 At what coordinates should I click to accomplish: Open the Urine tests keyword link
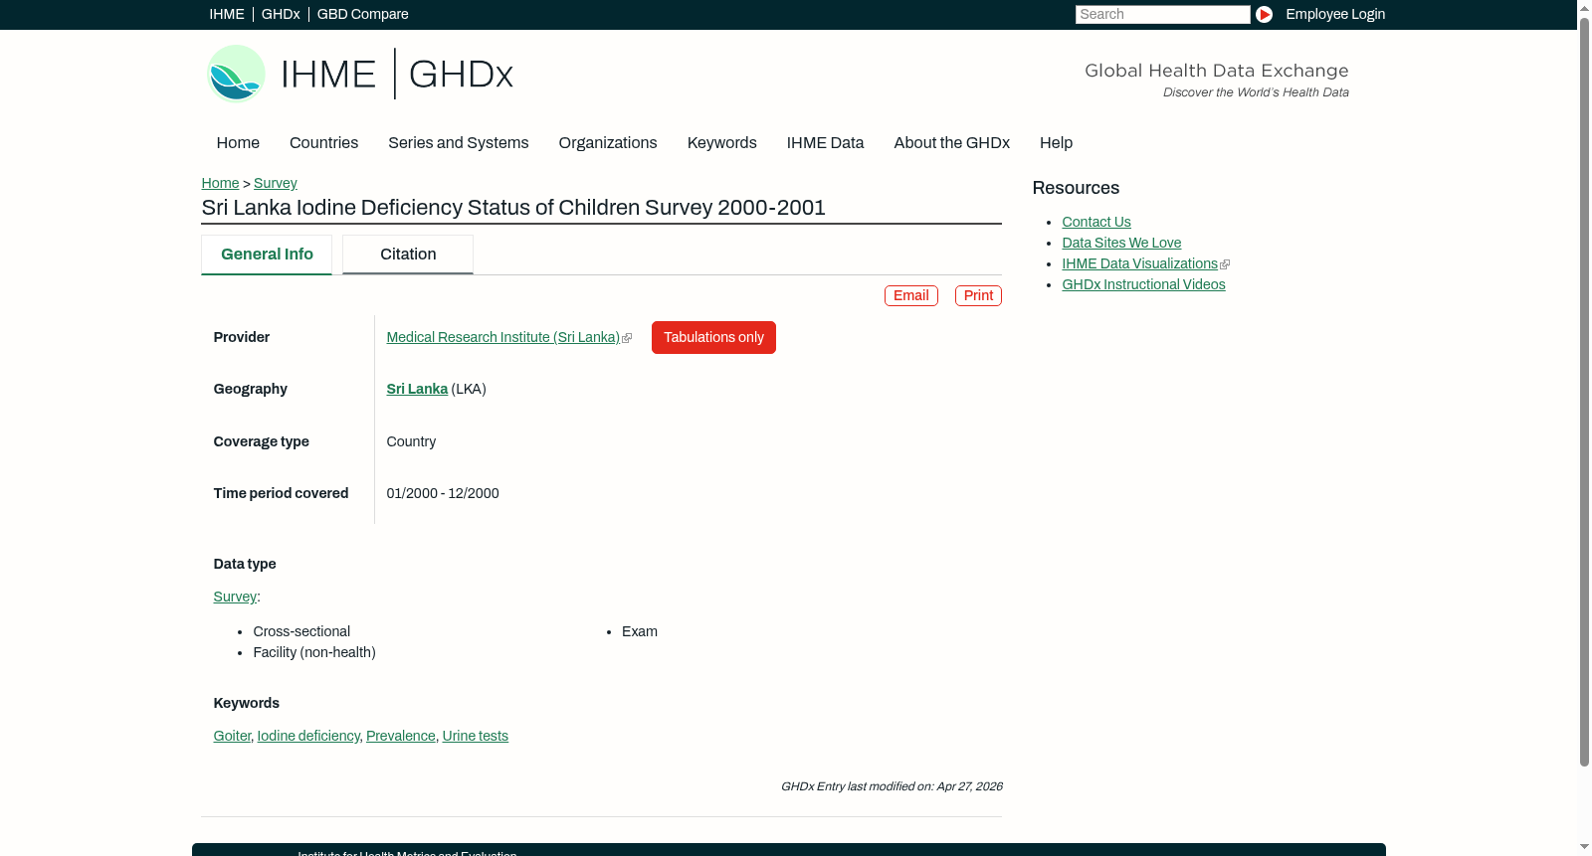476,736
